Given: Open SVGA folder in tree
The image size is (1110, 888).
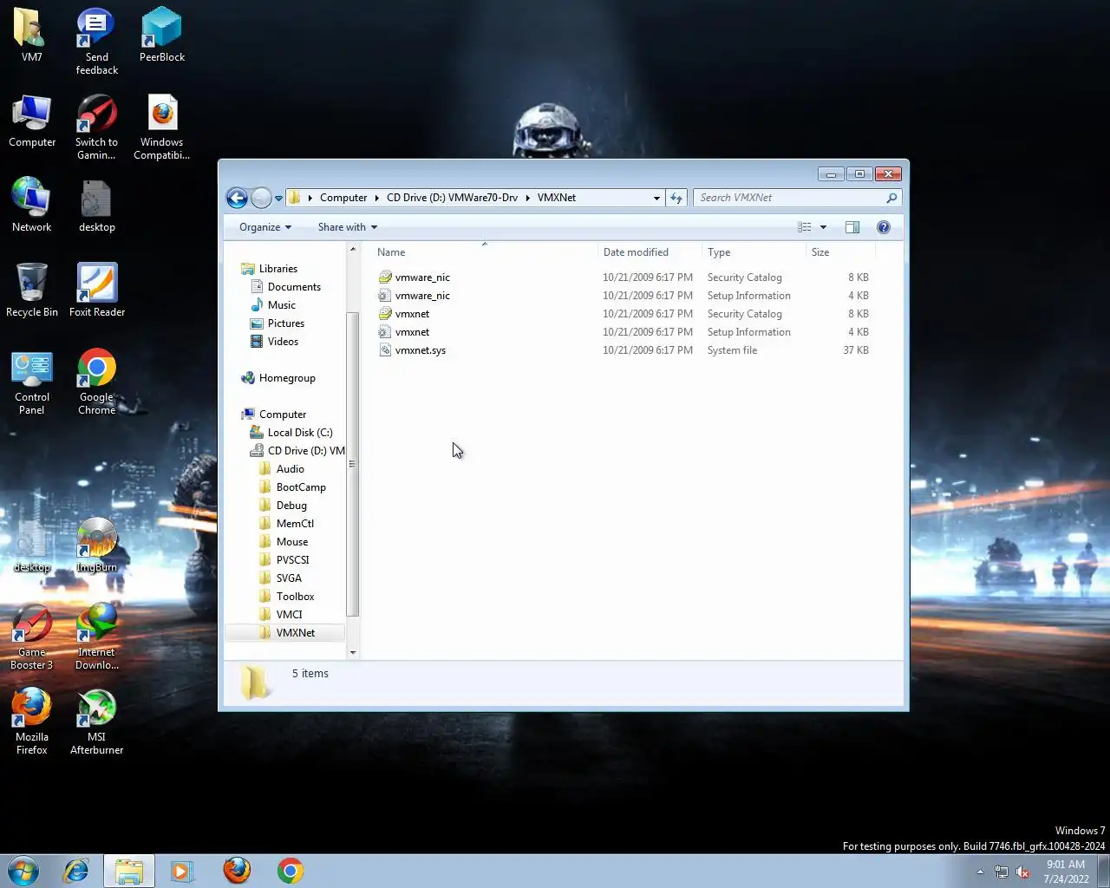Looking at the screenshot, I should tap(289, 578).
